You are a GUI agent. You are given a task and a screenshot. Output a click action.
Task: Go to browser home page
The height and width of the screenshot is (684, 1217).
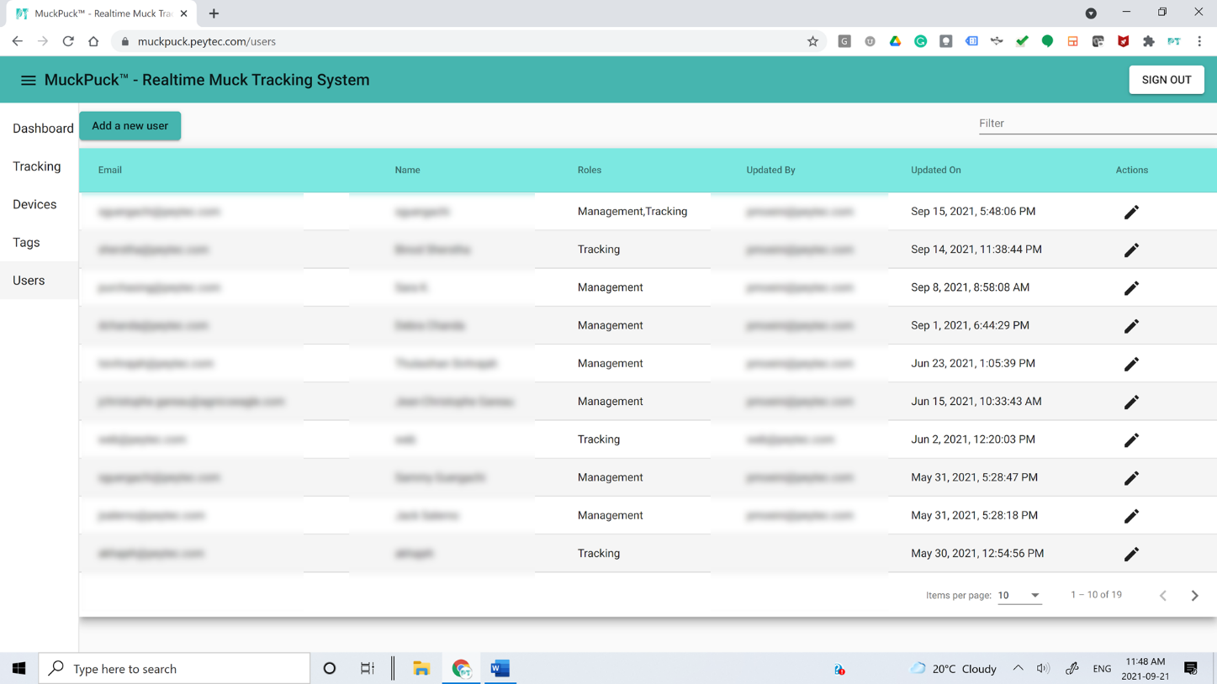[x=93, y=41]
